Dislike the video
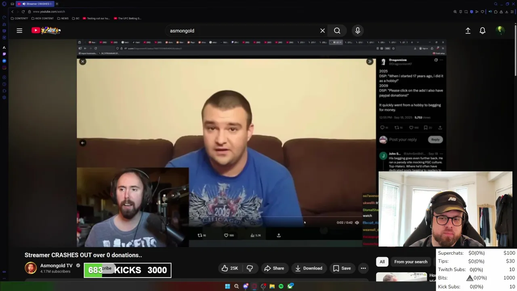 250,268
